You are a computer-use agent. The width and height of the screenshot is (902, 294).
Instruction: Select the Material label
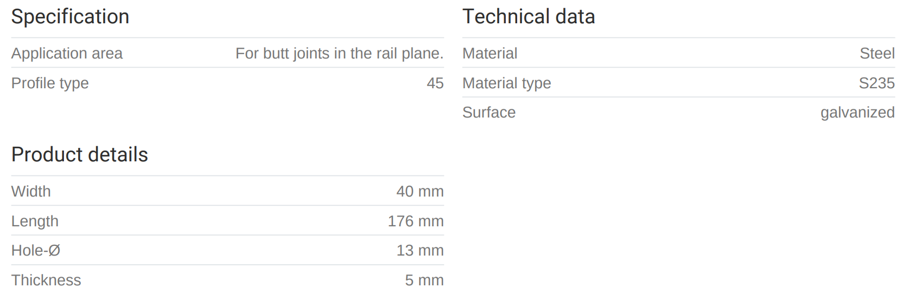pos(490,54)
